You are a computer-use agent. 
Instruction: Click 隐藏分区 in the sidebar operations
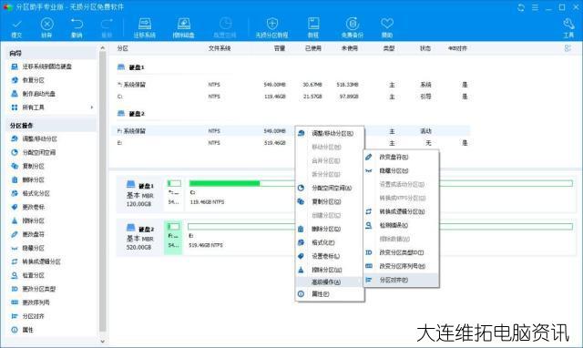tap(34, 248)
